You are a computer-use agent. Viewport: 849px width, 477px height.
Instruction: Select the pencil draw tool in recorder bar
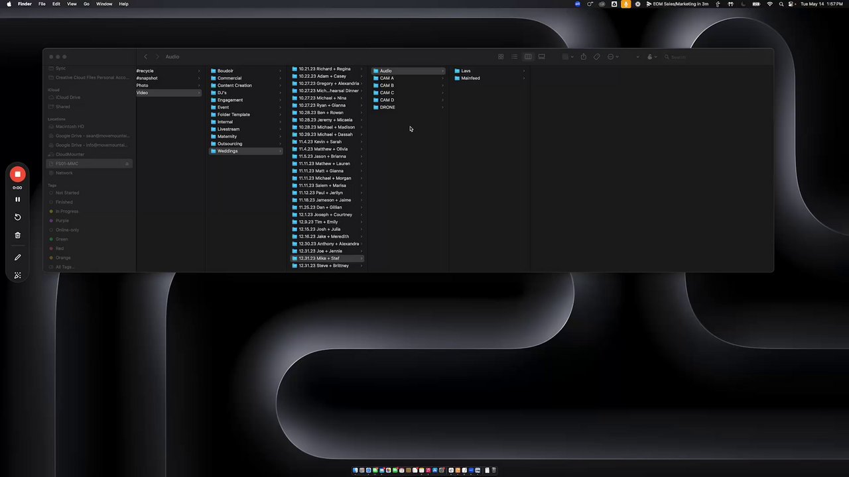pyautogui.click(x=18, y=258)
